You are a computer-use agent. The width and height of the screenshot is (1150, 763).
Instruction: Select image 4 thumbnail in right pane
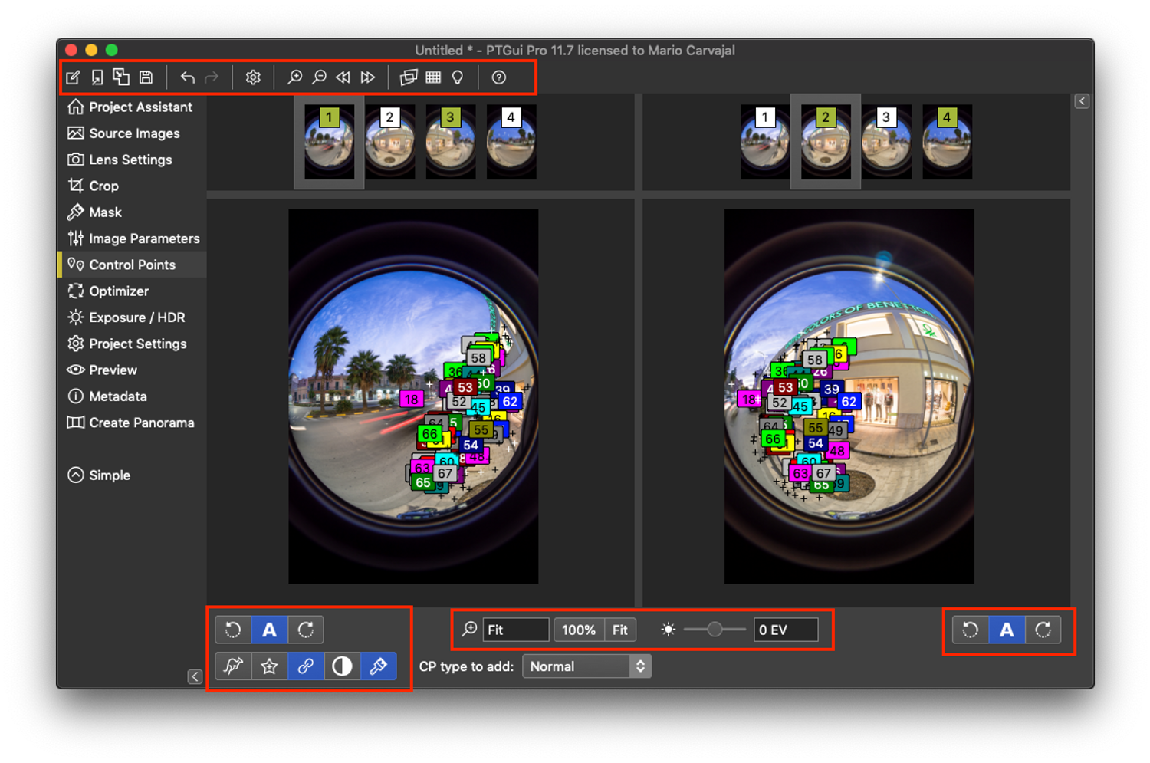(x=946, y=142)
